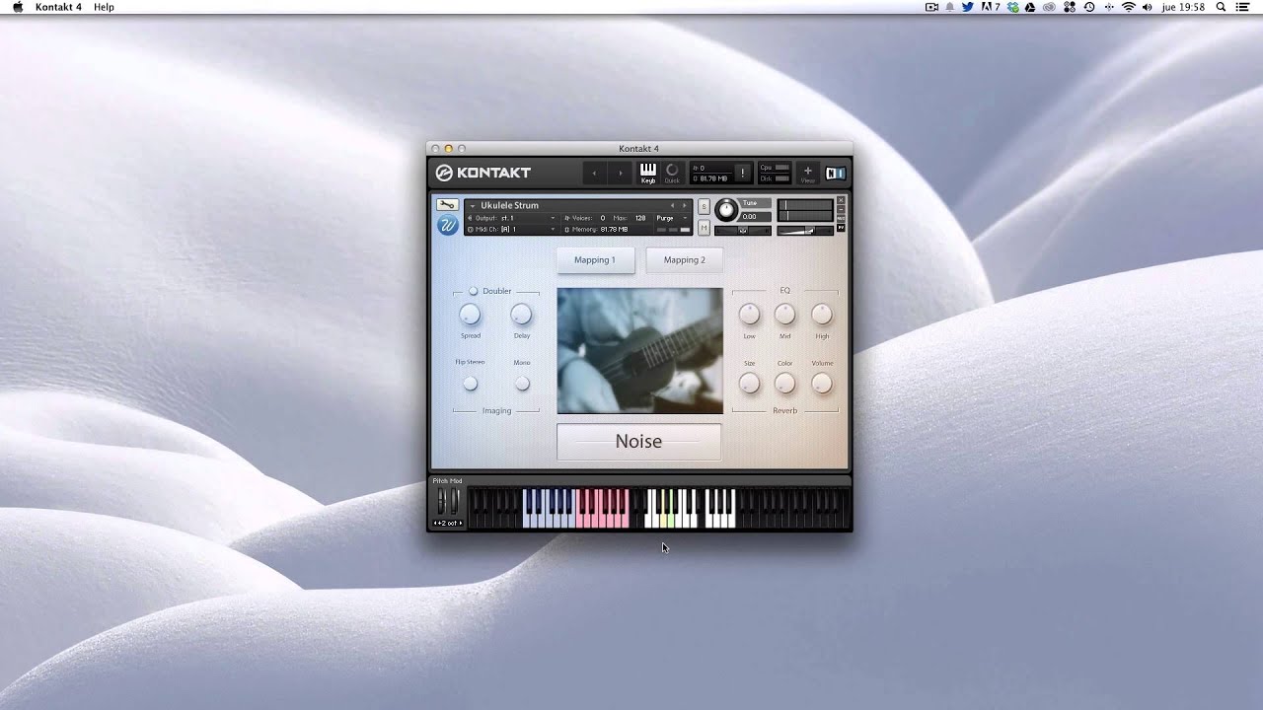The image size is (1263, 710).
Task: Click the exclamation panic button
Action: pos(742,174)
